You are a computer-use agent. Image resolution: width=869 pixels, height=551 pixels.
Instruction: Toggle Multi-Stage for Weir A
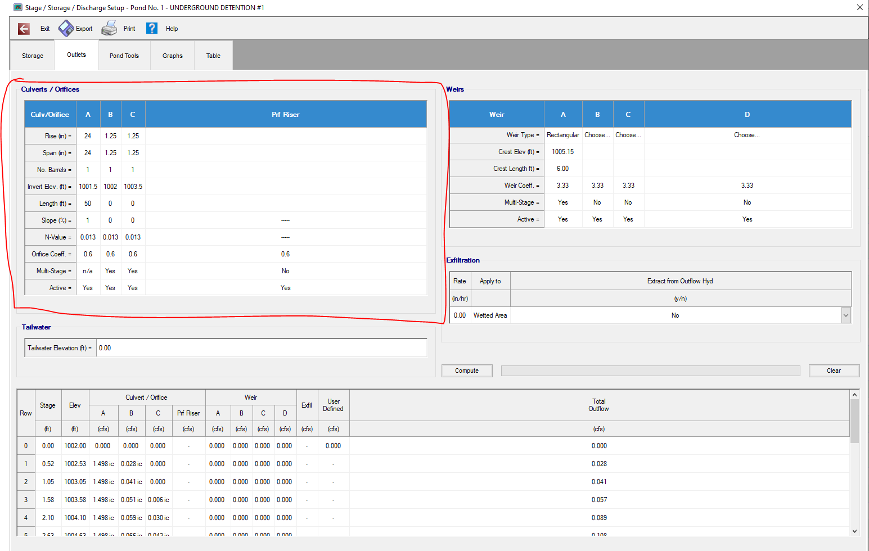(562, 202)
